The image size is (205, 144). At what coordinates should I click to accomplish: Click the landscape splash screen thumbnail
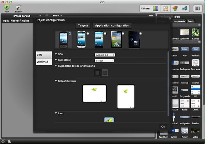pyautogui.click(x=94, y=94)
